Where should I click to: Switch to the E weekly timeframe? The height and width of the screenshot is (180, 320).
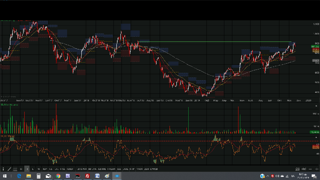point(33,169)
